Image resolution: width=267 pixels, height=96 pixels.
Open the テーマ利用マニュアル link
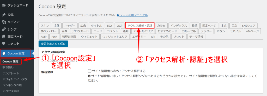click(x=134, y=15)
